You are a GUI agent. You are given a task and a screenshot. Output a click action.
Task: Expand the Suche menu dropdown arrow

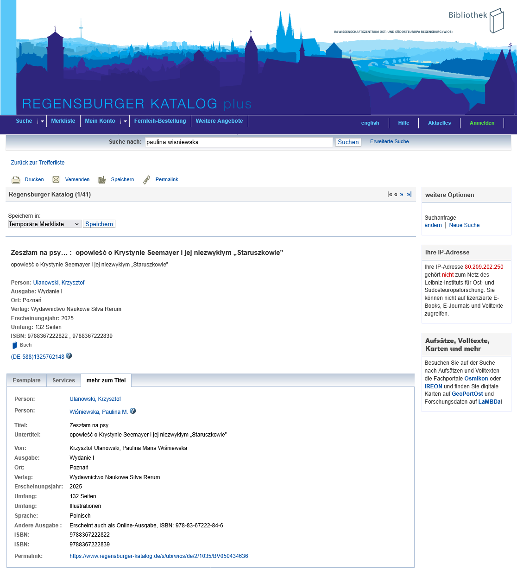(x=42, y=121)
